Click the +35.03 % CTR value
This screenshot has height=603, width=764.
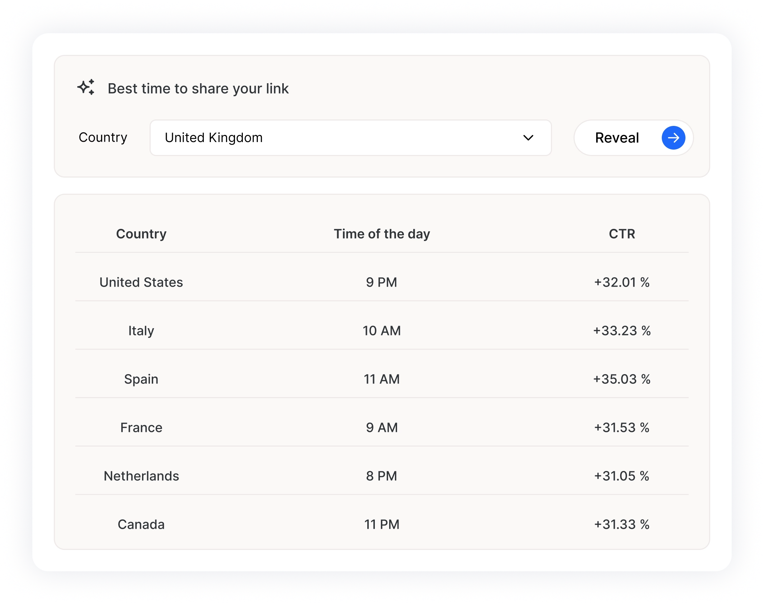(622, 379)
